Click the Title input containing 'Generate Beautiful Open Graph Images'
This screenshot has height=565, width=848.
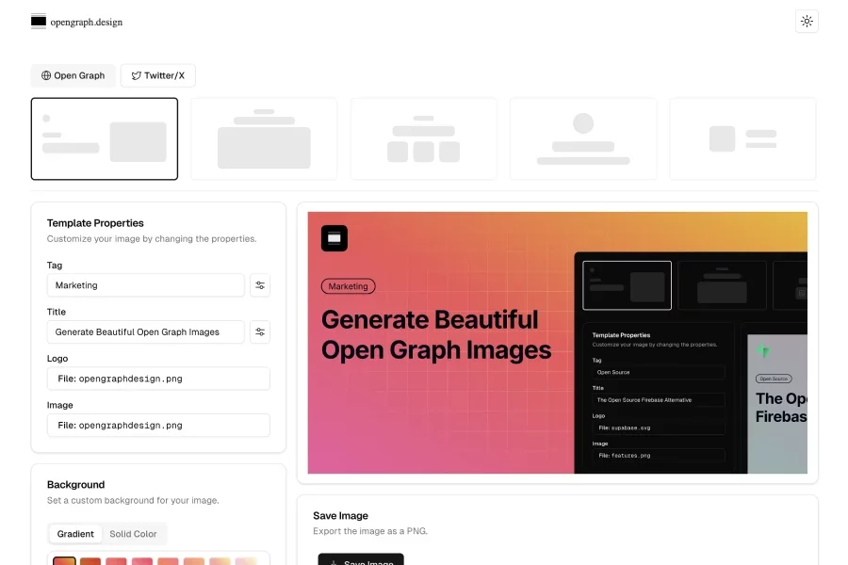pos(145,331)
